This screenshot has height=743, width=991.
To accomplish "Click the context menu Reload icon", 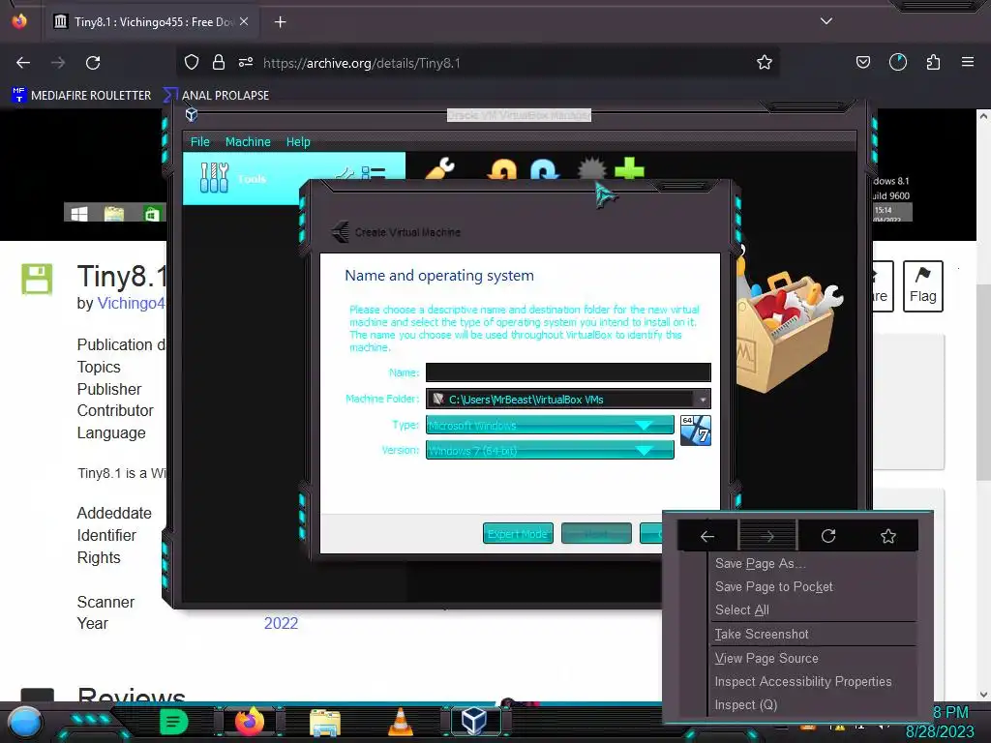I will pos(828,536).
